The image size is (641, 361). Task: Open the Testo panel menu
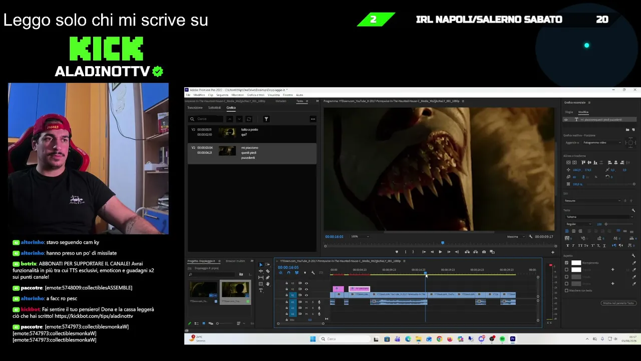coord(306,101)
